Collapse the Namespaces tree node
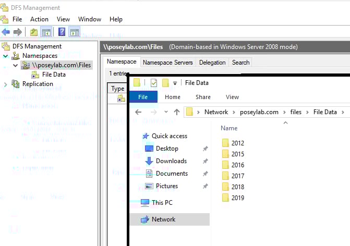350x246 pixels. [x=6, y=56]
